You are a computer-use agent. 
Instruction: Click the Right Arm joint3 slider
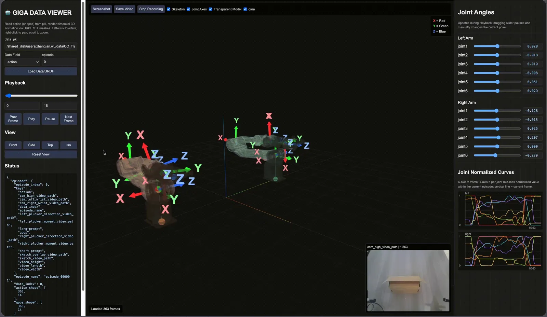[497, 129]
